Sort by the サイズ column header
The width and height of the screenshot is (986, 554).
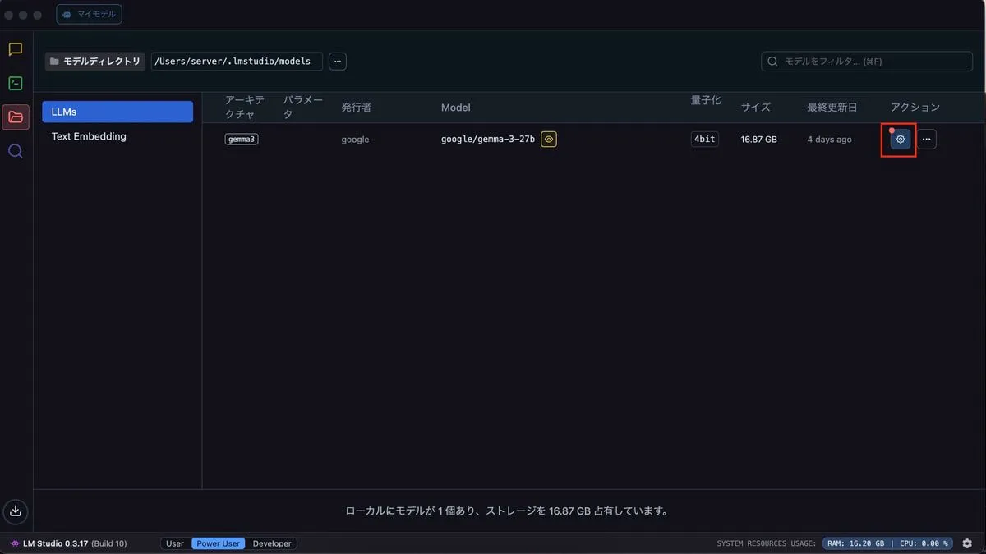[x=755, y=108]
